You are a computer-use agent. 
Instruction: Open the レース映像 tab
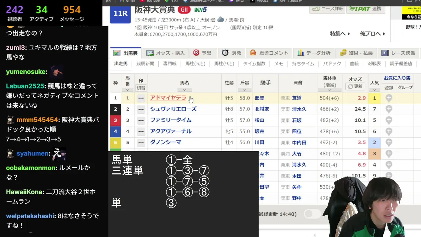point(398,53)
